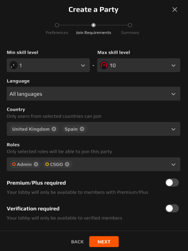The image size is (188, 251).
Task: Remove the United Kingdom country tag
Action: (54, 129)
